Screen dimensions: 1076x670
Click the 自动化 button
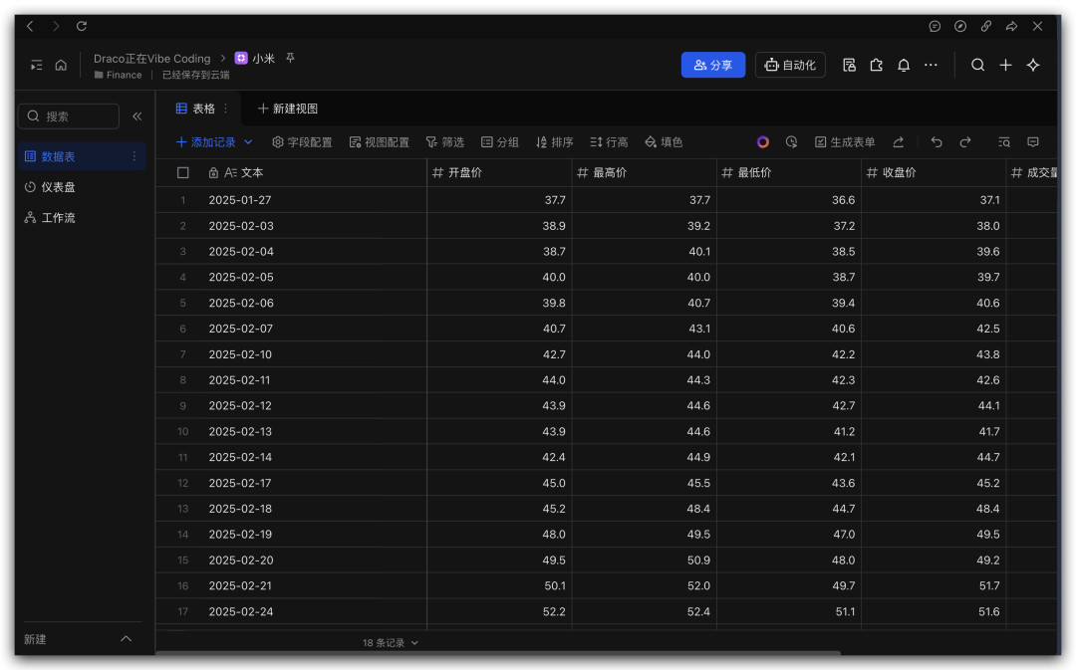tap(790, 65)
